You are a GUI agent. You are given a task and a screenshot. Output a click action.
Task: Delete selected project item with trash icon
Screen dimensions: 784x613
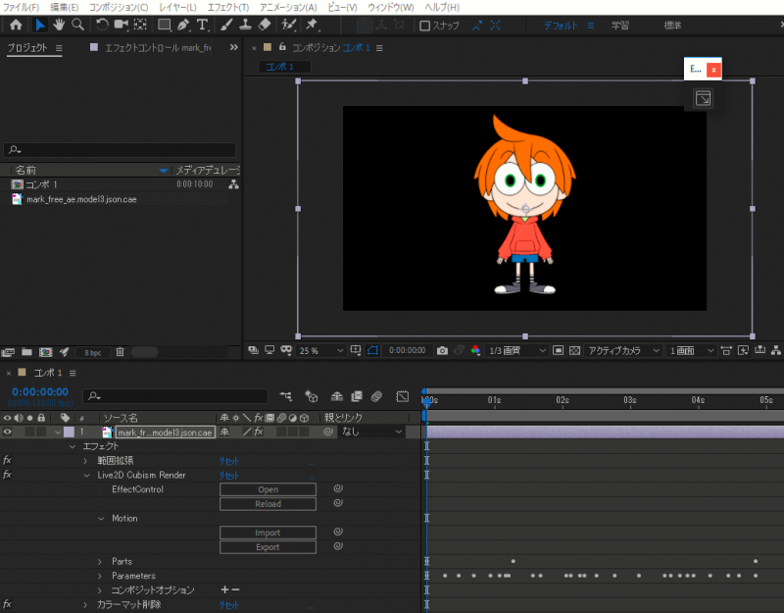tap(120, 352)
